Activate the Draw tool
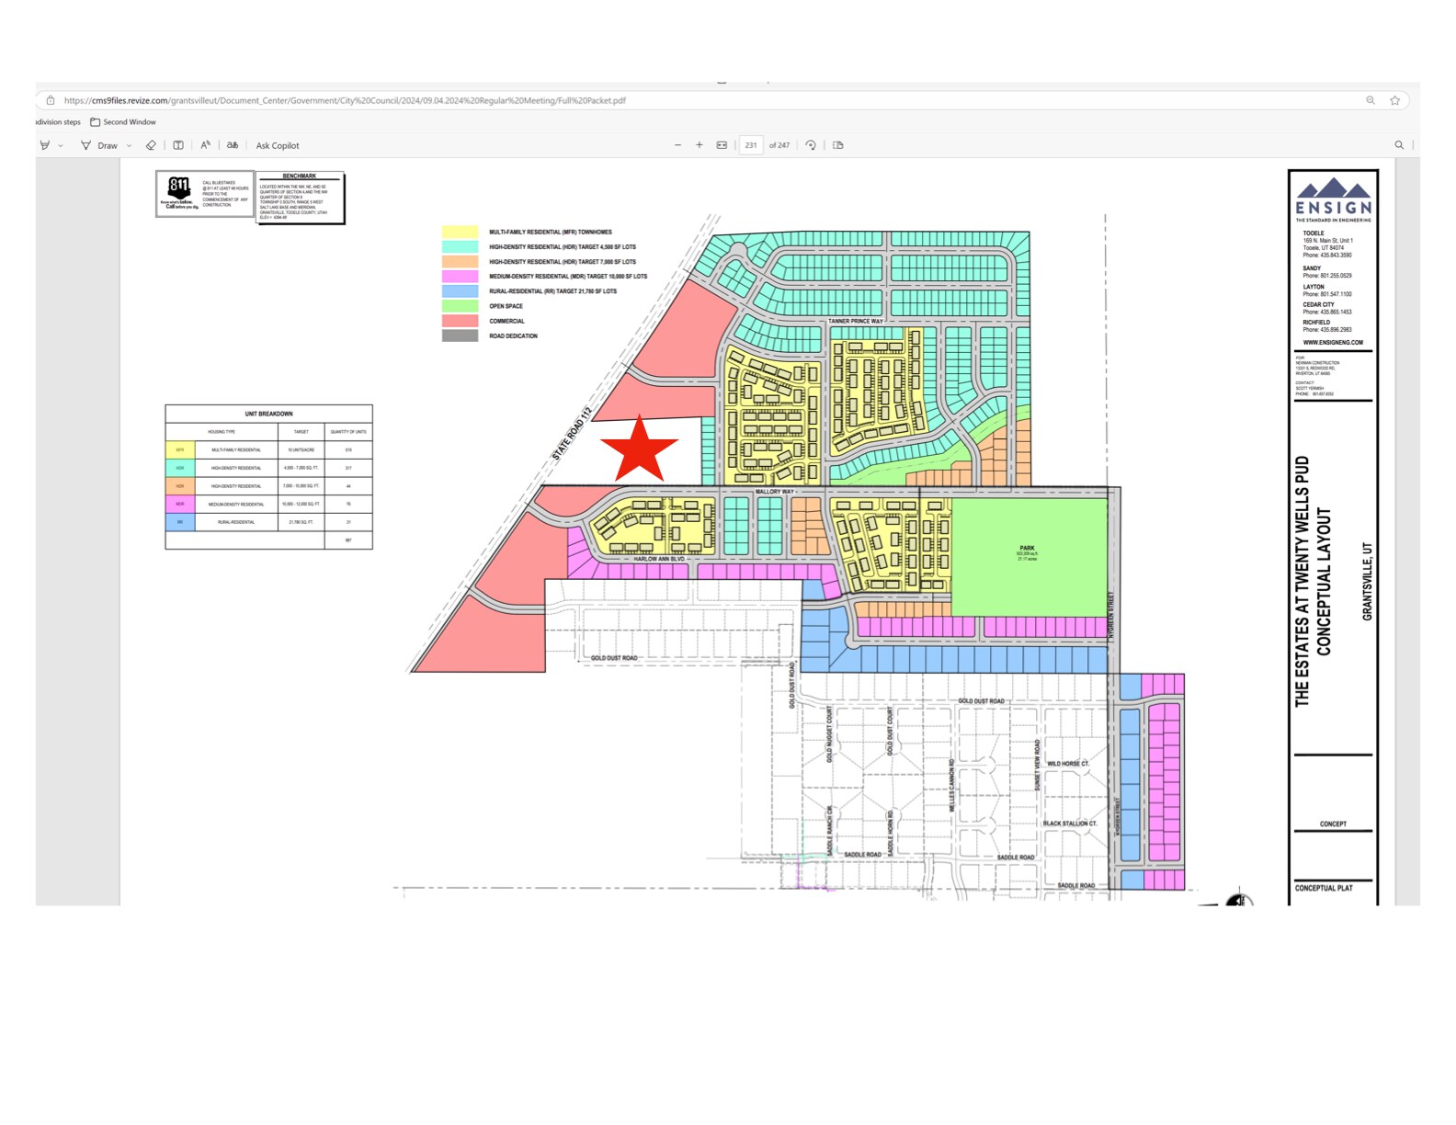The image size is (1456, 1125). point(99,145)
